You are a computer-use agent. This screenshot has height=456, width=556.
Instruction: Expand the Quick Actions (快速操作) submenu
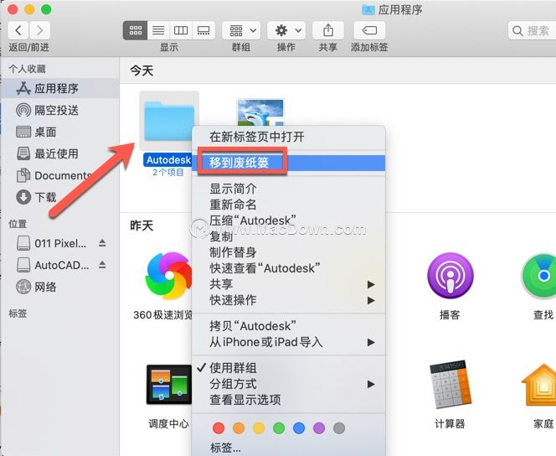click(288, 300)
